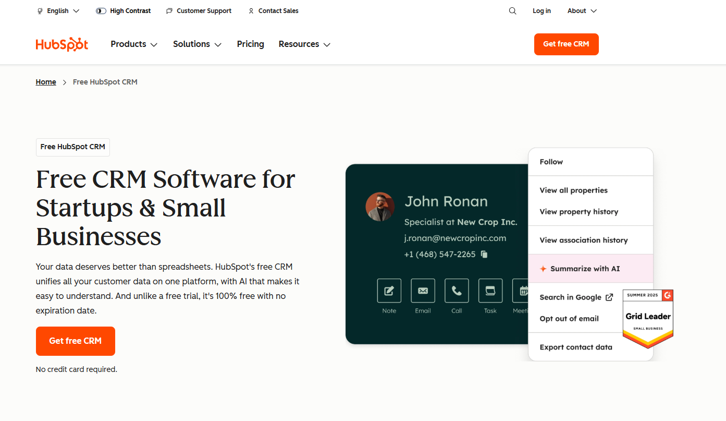Expand the Solutions menu

(x=197, y=44)
